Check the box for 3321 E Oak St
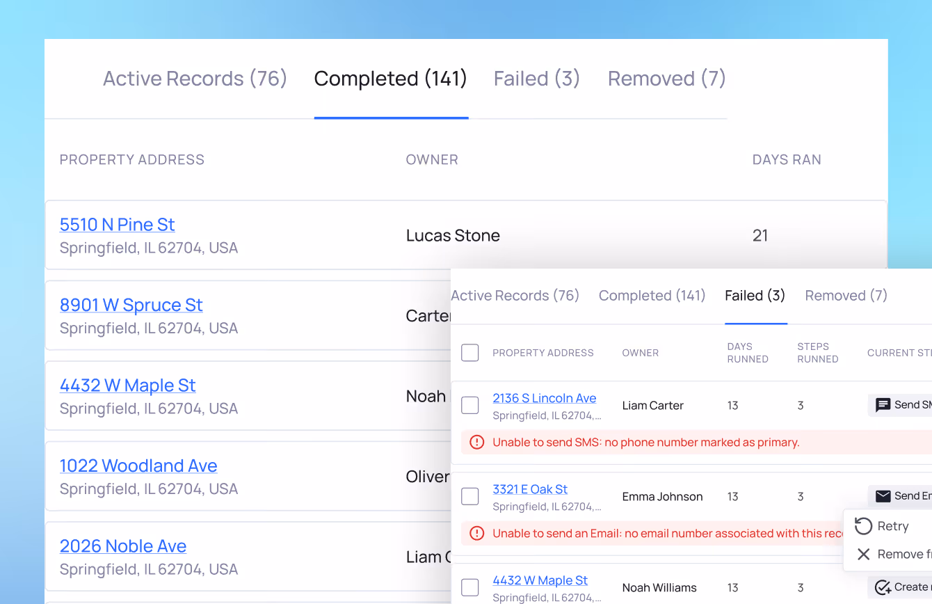The image size is (932, 604). point(470,496)
